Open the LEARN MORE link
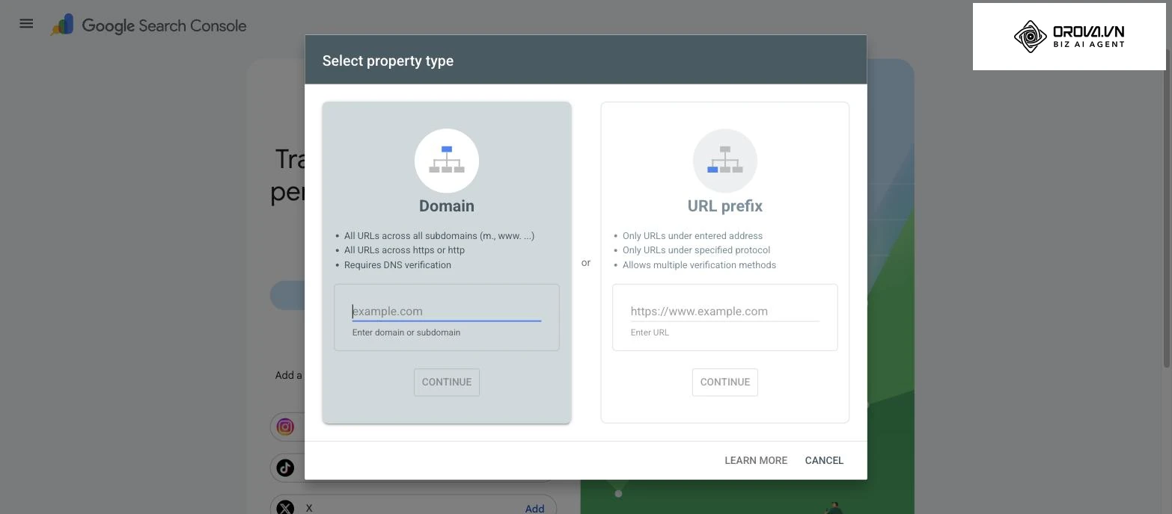This screenshot has height=514, width=1172. (x=756, y=460)
